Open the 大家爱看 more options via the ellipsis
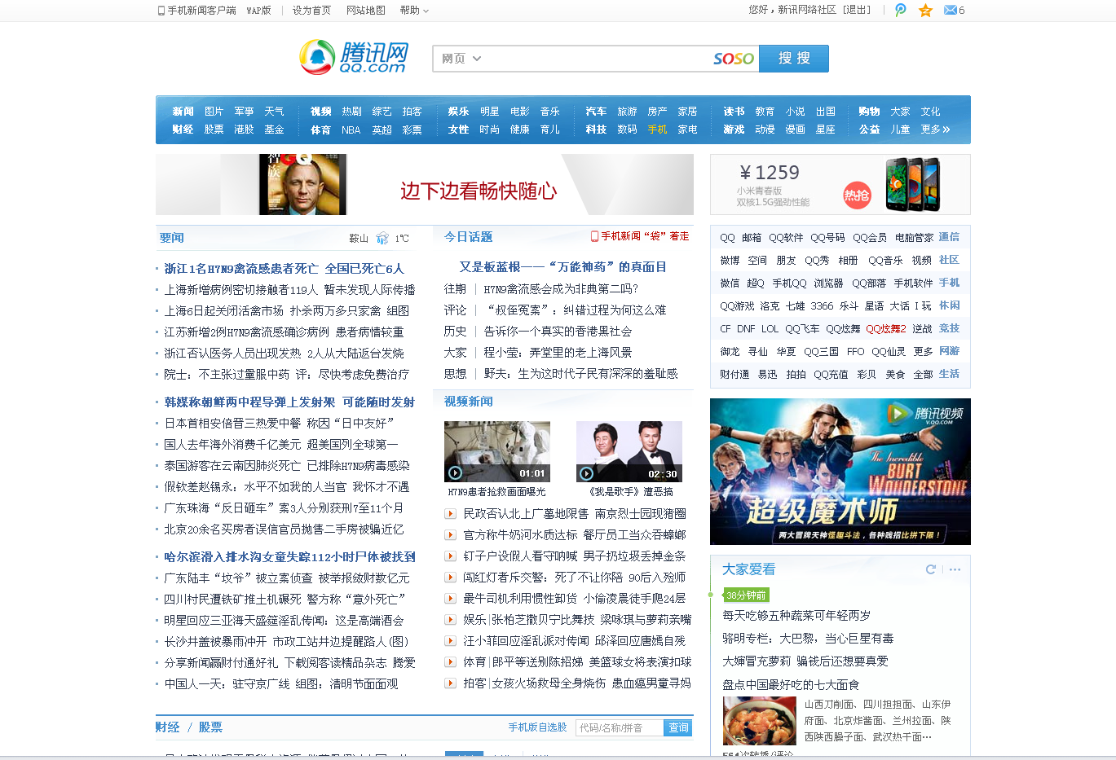The image size is (1116, 760). tap(954, 570)
